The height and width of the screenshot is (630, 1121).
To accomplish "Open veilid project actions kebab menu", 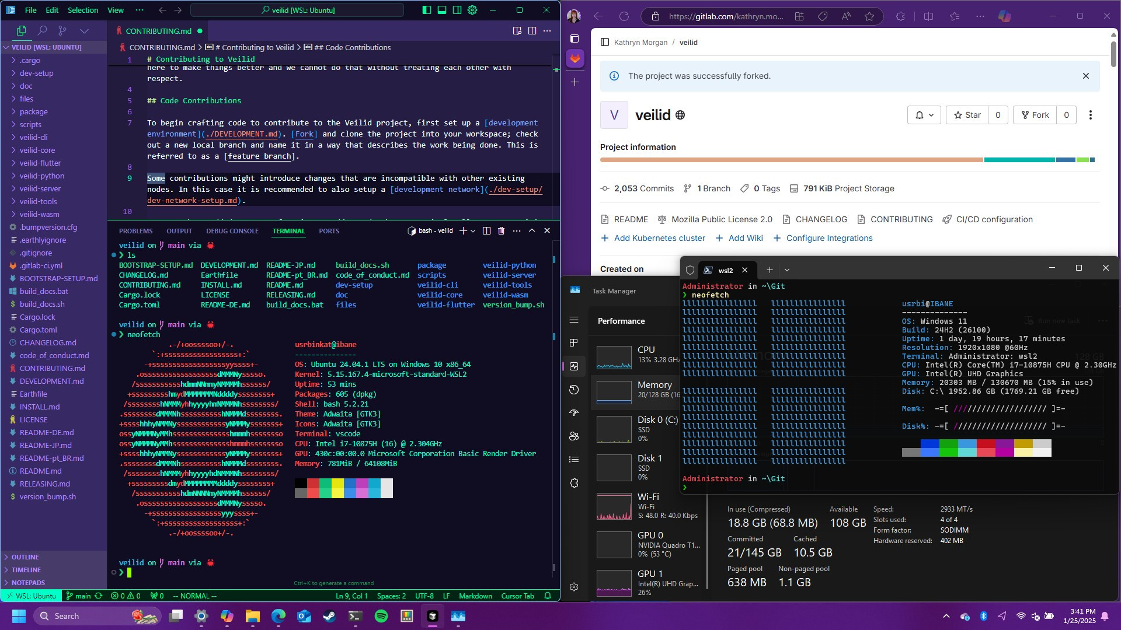I will (x=1091, y=115).
